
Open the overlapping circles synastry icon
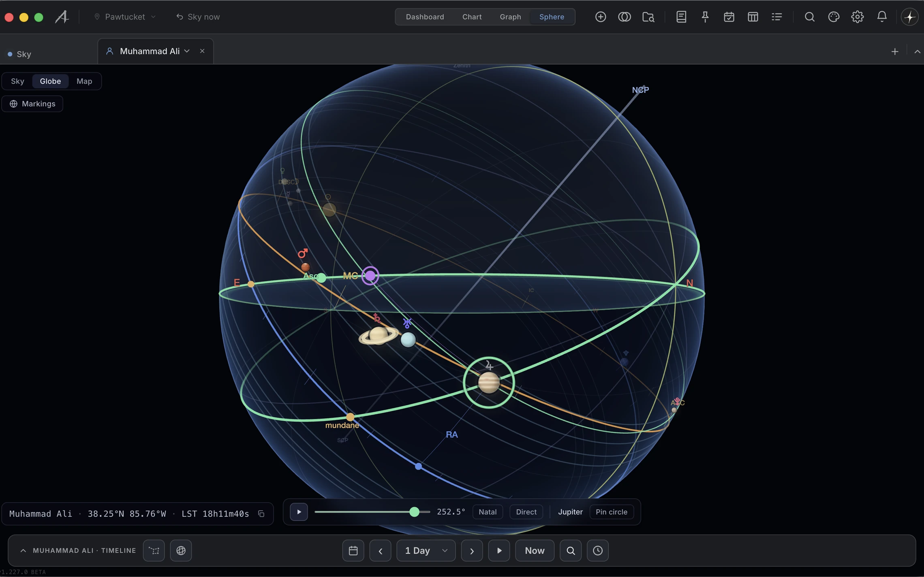624,17
